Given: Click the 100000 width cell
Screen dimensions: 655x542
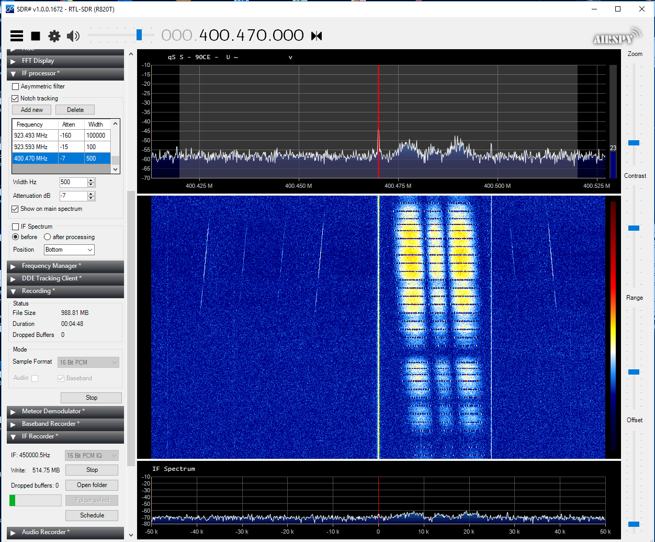Looking at the screenshot, I should [97, 135].
